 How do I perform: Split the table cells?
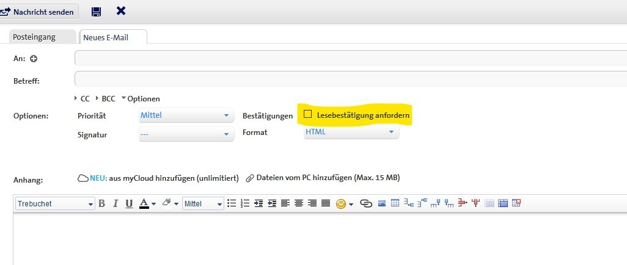490,203
